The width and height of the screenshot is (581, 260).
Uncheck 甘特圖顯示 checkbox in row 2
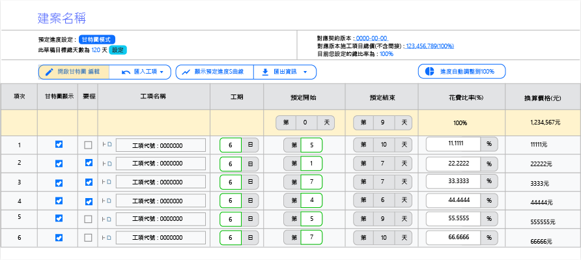pyautogui.click(x=59, y=163)
